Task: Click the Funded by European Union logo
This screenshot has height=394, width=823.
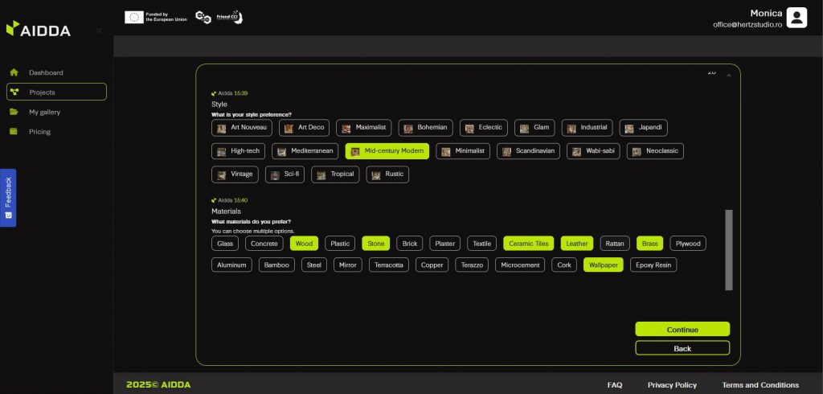Action: 156,17
